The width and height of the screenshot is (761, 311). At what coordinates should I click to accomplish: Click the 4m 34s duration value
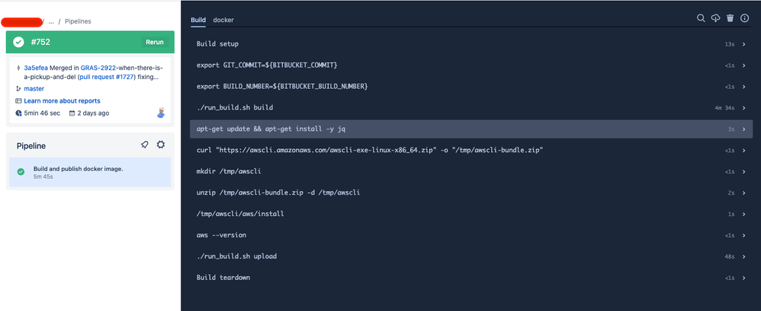pyautogui.click(x=724, y=108)
